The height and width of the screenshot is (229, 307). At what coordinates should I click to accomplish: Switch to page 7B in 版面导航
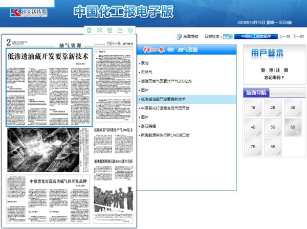(x=253, y=146)
